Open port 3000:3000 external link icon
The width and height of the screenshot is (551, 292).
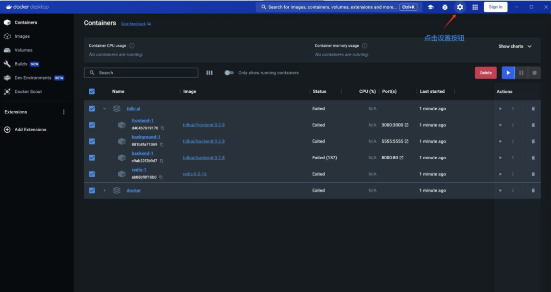click(407, 125)
